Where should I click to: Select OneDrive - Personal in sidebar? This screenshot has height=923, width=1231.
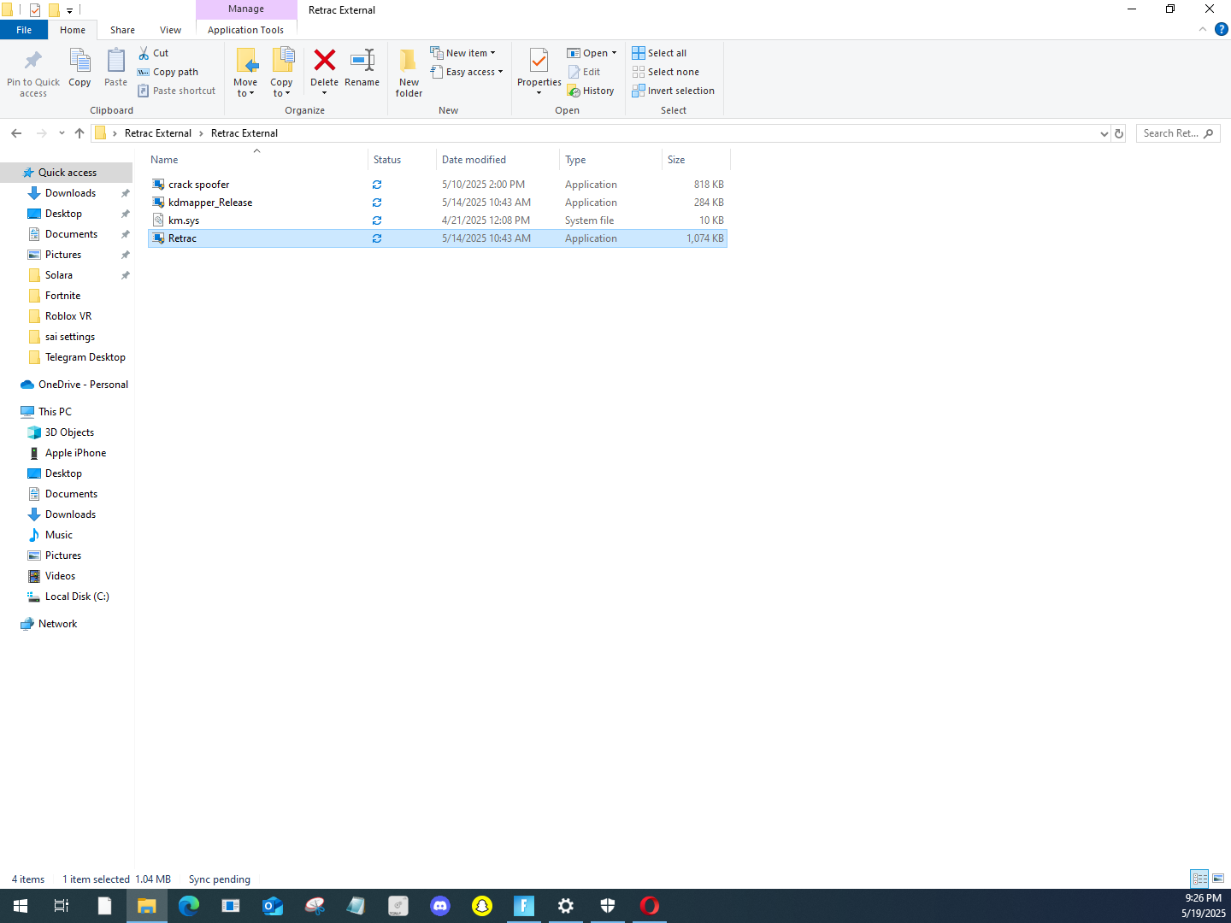pos(83,385)
